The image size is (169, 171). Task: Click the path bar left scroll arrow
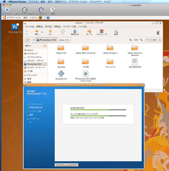(x=34, y=40)
